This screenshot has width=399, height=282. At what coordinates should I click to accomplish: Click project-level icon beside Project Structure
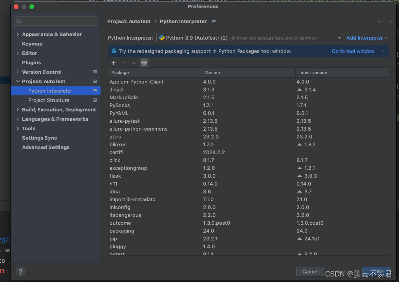click(x=95, y=100)
